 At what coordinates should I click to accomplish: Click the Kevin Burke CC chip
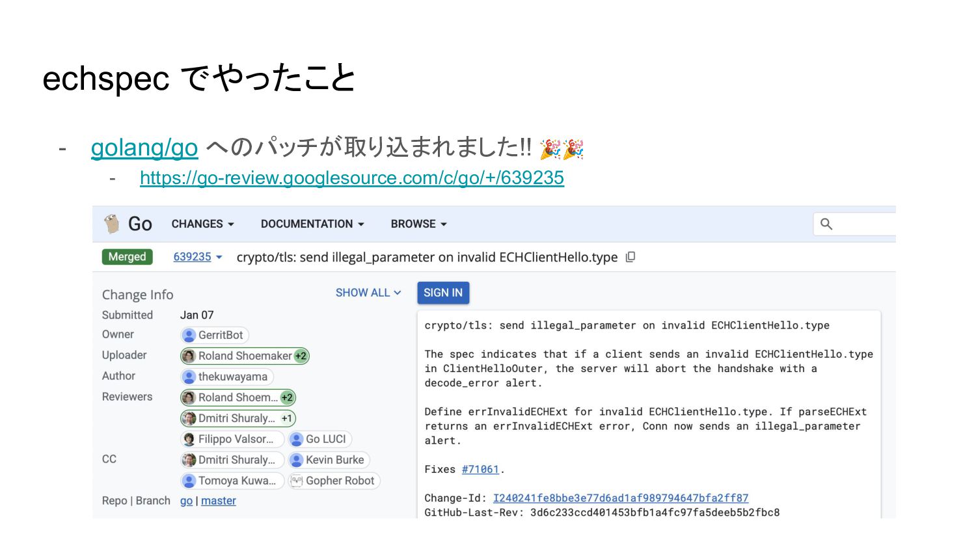(x=329, y=460)
